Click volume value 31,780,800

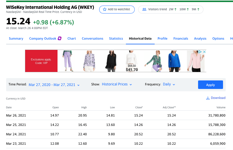(217, 115)
